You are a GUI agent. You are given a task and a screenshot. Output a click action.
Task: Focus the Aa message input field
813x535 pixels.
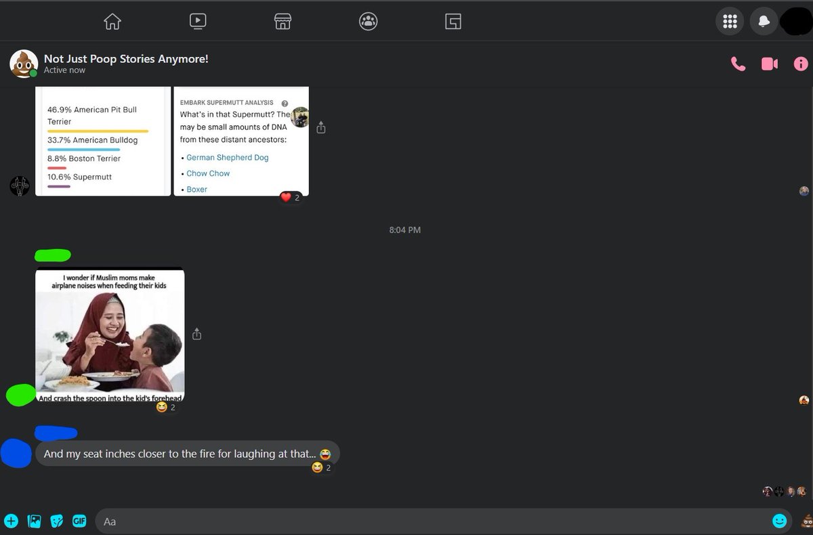(434, 521)
